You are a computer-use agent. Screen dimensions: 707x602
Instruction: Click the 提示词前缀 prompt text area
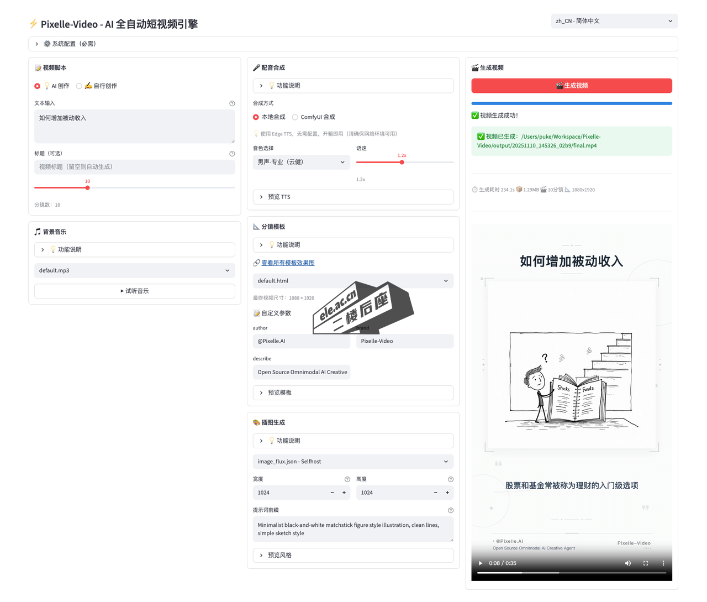click(353, 530)
